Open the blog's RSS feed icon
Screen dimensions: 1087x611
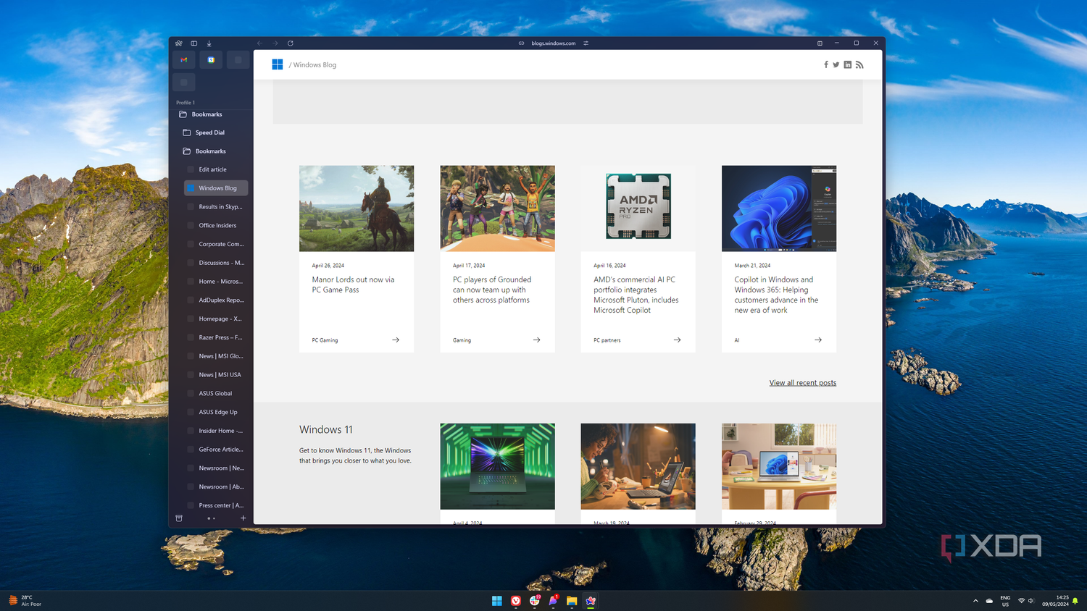click(859, 65)
